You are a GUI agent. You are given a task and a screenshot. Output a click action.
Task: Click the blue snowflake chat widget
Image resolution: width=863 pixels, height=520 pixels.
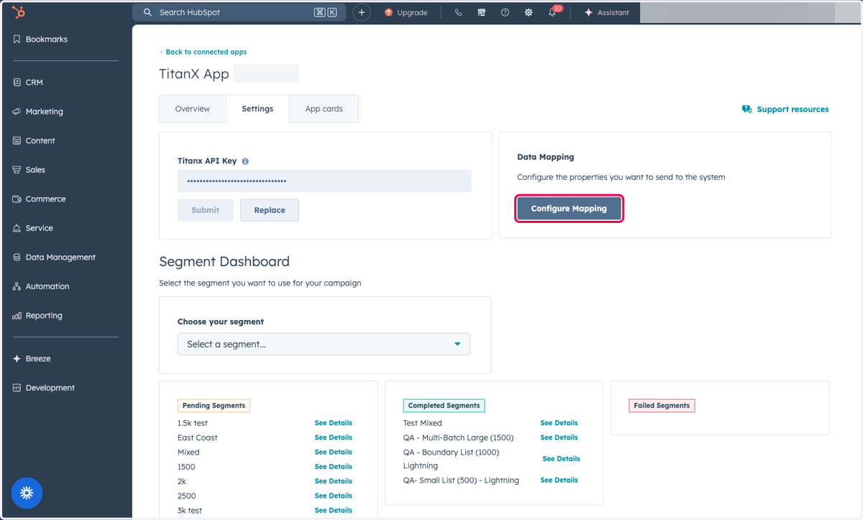tap(27, 493)
